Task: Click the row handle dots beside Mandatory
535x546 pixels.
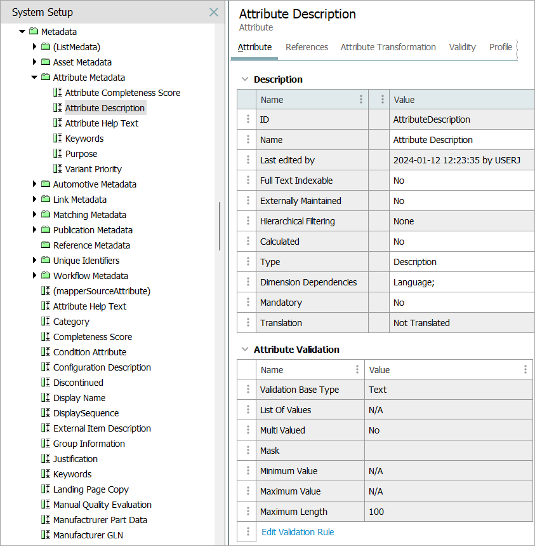Action: [248, 303]
